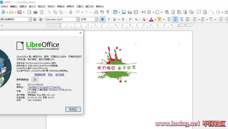Click the Copy icon in toolbar
The height and width of the screenshot is (129, 228).
click(x=55, y=12)
